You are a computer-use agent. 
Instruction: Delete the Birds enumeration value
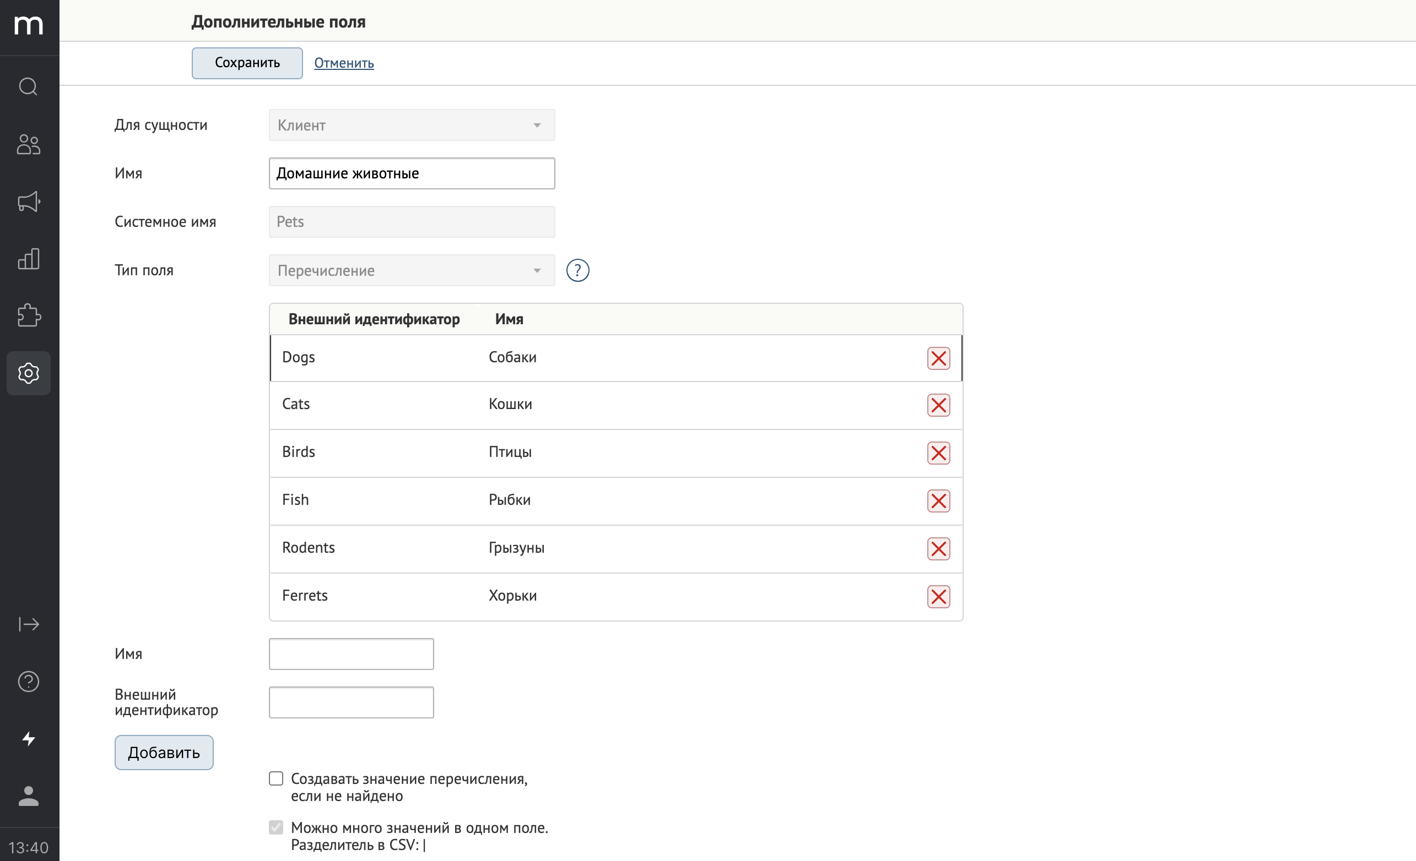[x=938, y=453]
